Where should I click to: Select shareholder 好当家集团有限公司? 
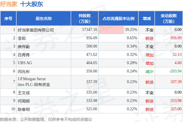coord(35,30)
